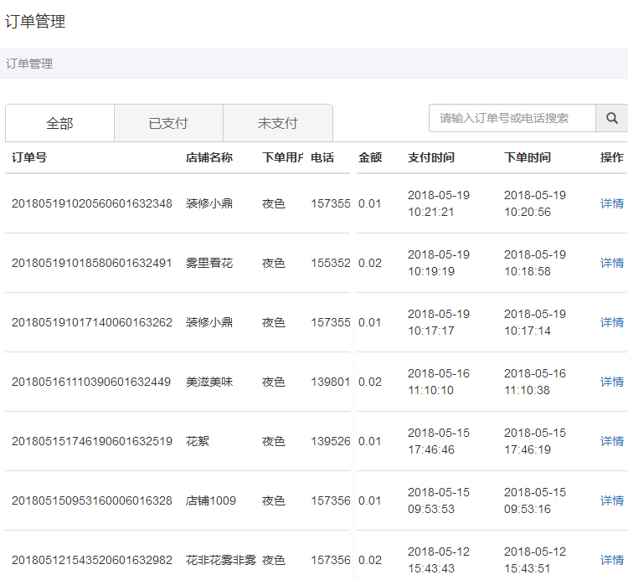
Task: Focus the order number or phone search field
Action: [512, 119]
